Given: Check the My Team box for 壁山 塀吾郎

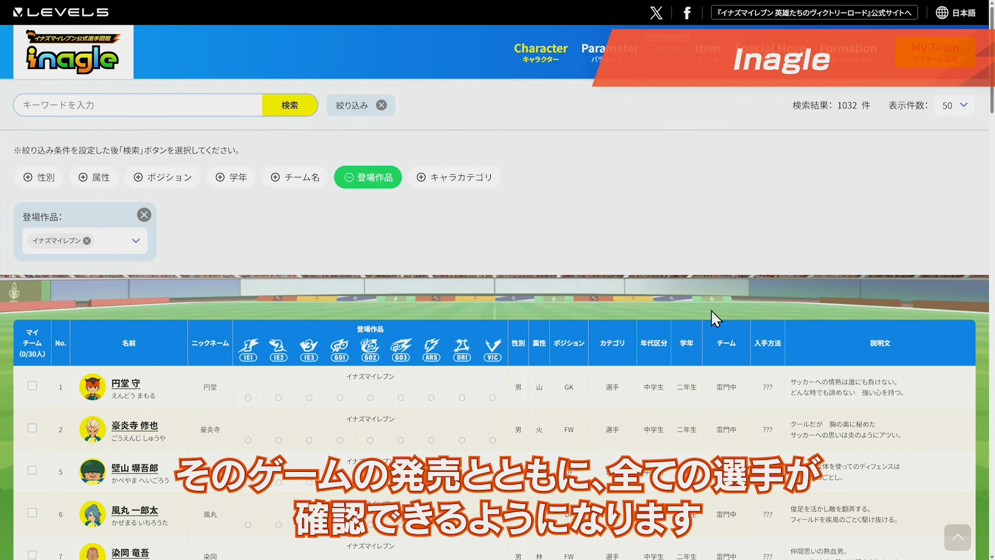Looking at the screenshot, I should (32, 470).
